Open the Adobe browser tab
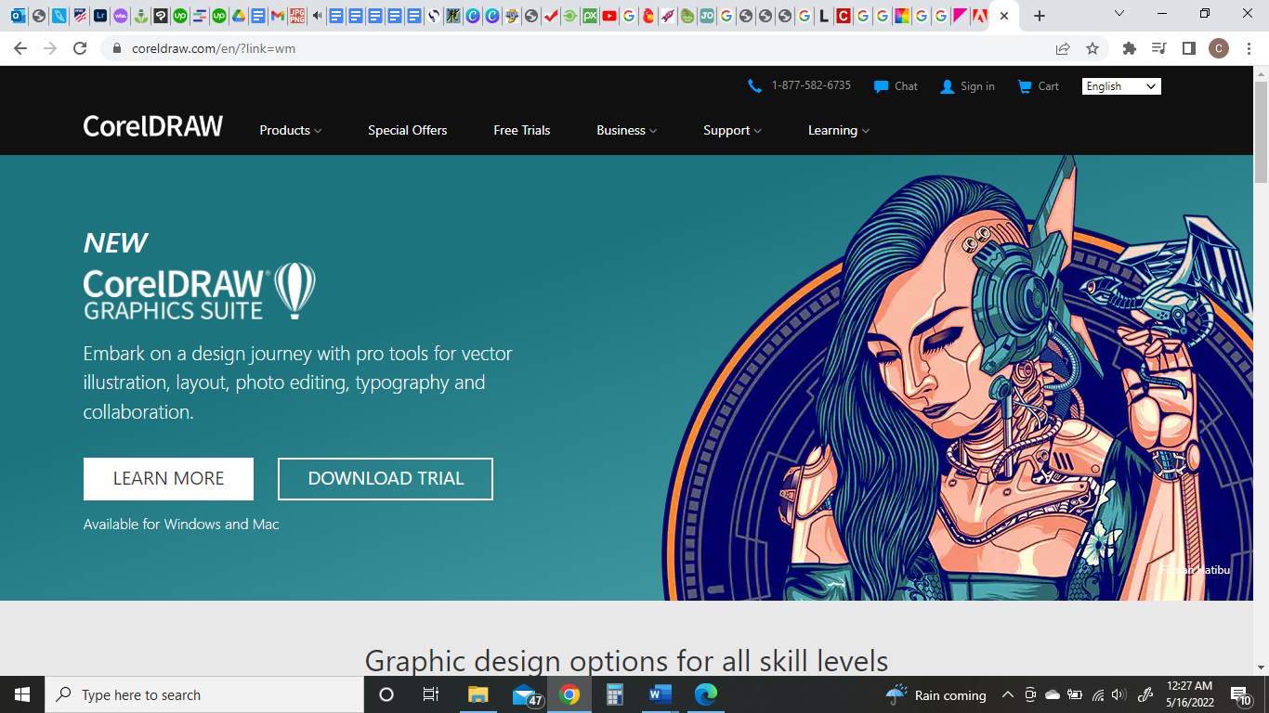This screenshot has height=713, width=1269. click(x=979, y=16)
